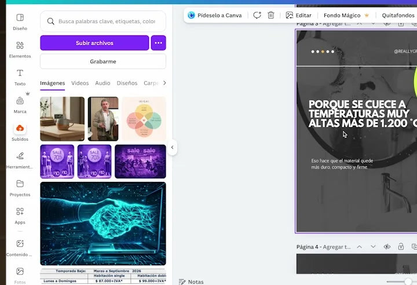This screenshot has width=417, height=285.
Task: Select the Ikigai Venn diagram thumbnail
Action: click(x=144, y=119)
